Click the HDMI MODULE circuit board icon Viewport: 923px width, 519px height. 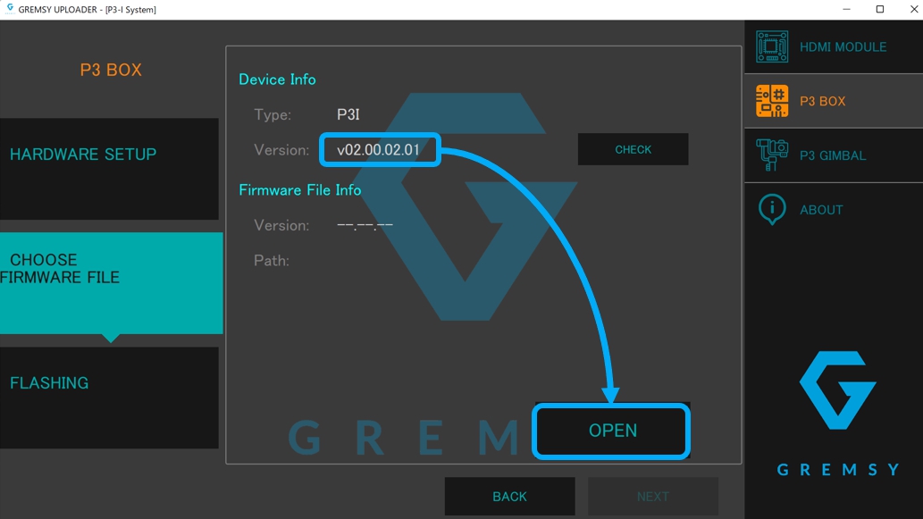point(772,46)
